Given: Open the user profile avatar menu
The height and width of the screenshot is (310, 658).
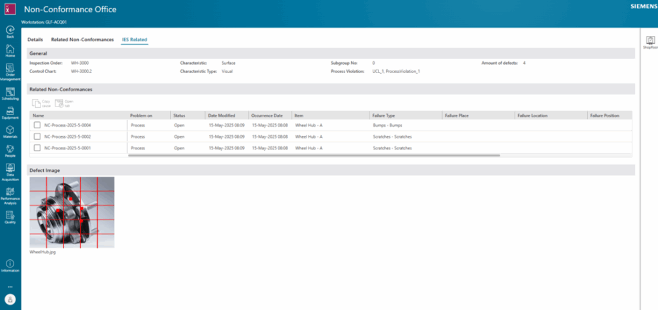Looking at the screenshot, I should pyautogui.click(x=10, y=299).
